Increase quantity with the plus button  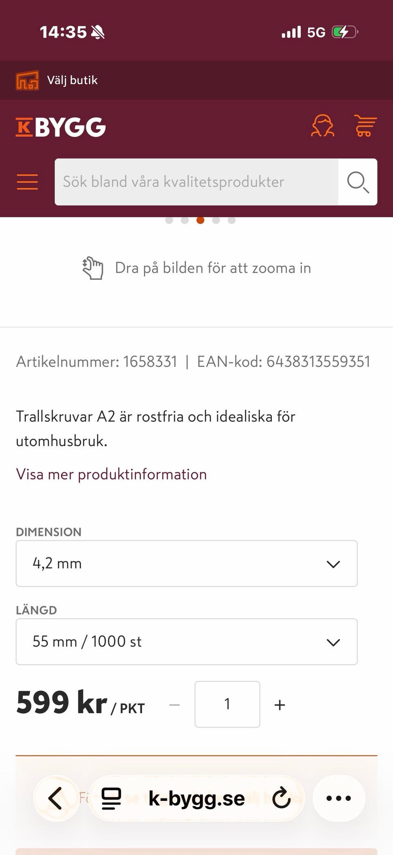pyautogui.click(x=280, y=704)
